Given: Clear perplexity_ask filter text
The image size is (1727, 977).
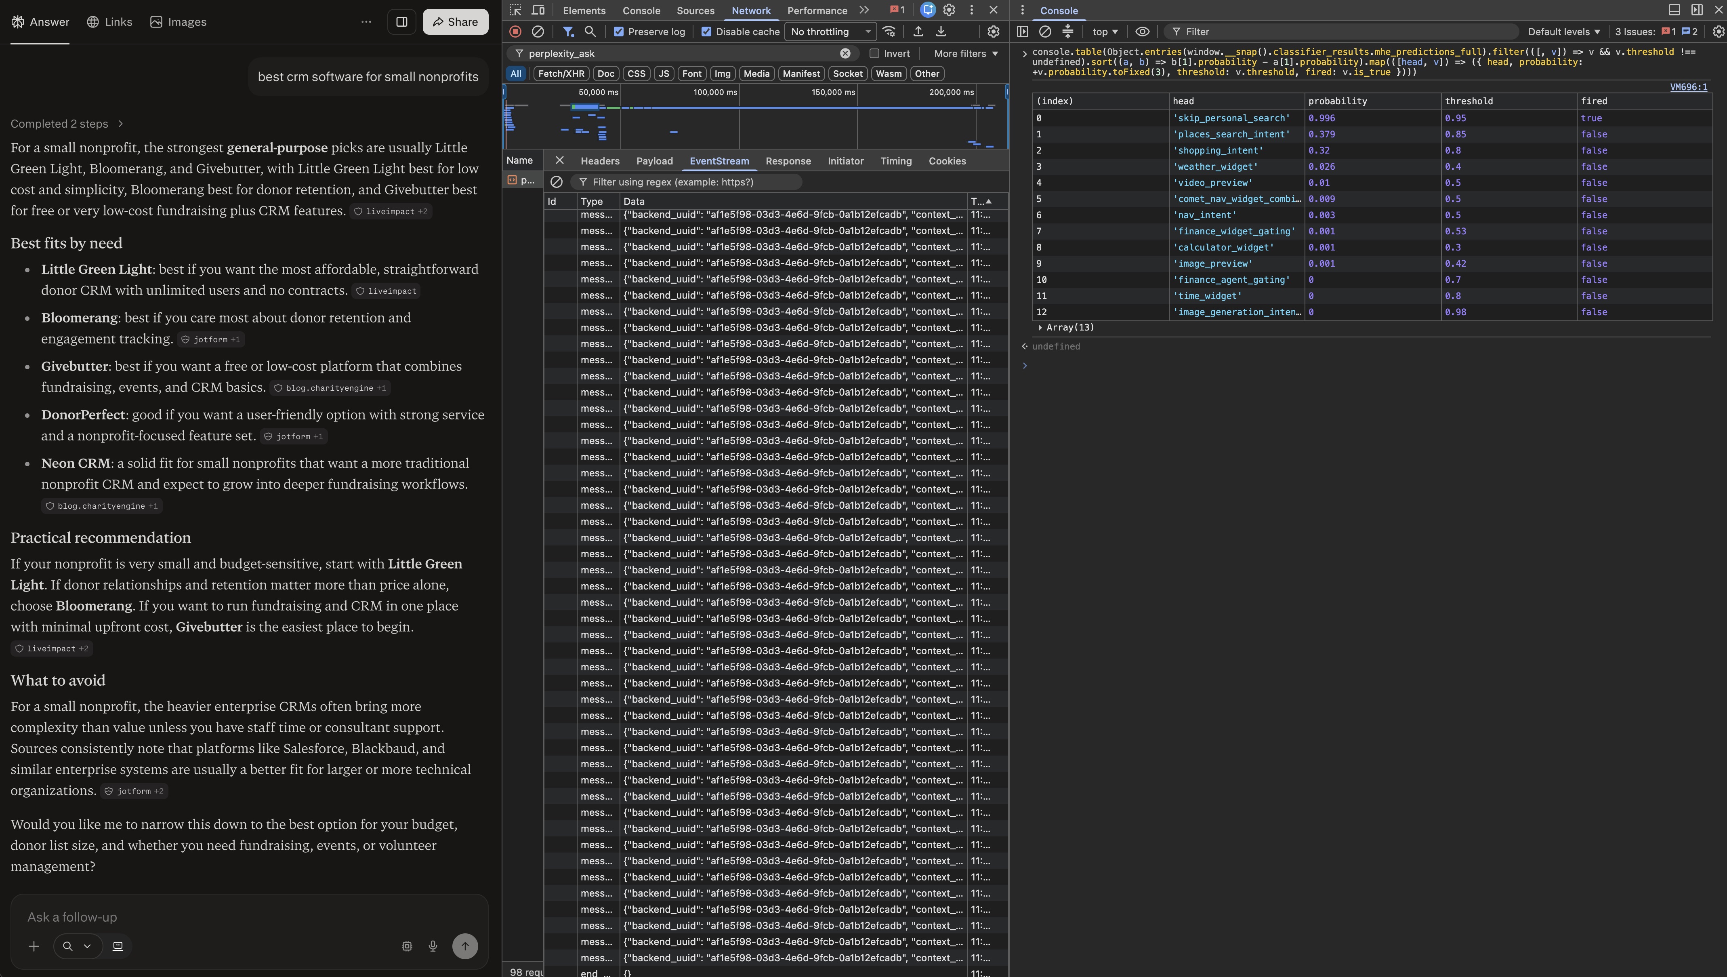Looking at the screenshot, I should tap(845, 54).
